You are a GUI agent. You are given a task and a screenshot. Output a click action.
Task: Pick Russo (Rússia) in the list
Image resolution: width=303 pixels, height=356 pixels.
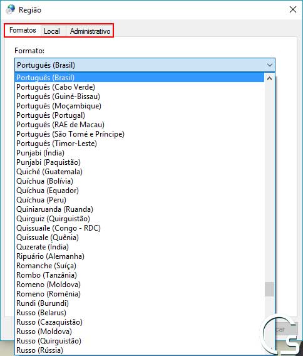click(140, 350)
